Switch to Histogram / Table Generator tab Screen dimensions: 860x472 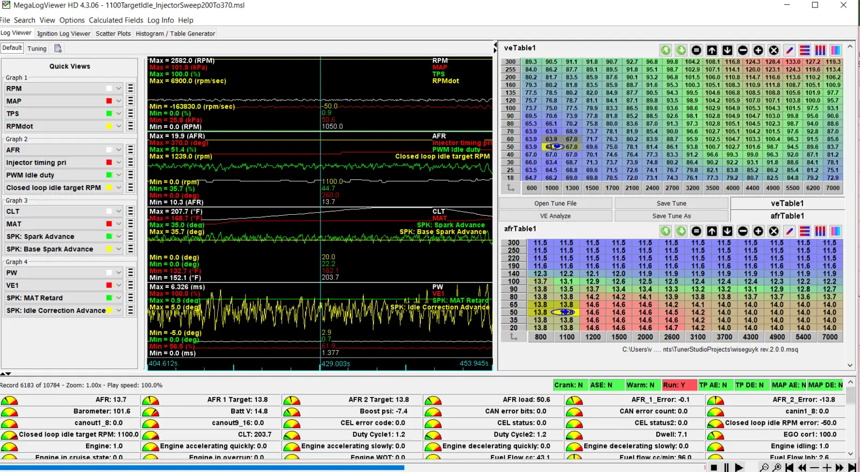tap(175, 33)
